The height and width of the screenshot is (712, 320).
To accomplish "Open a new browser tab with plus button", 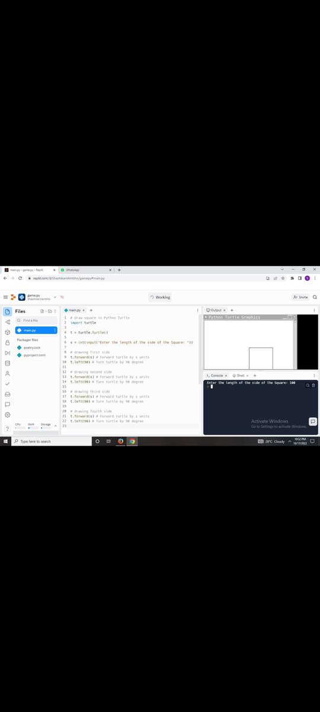I will (x=119, y=270).
